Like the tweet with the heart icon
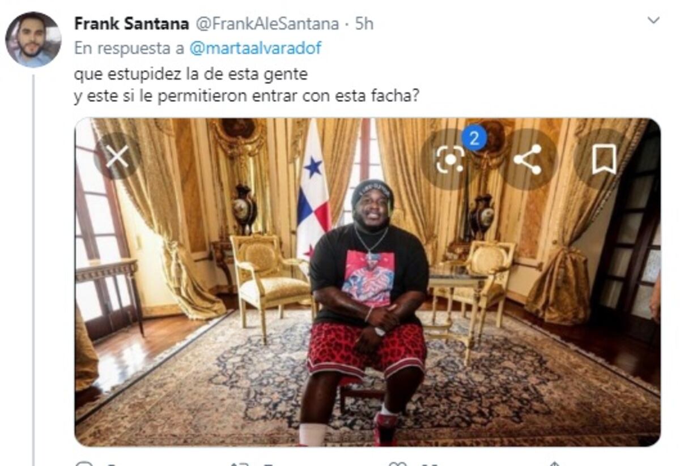 (397, 464)
